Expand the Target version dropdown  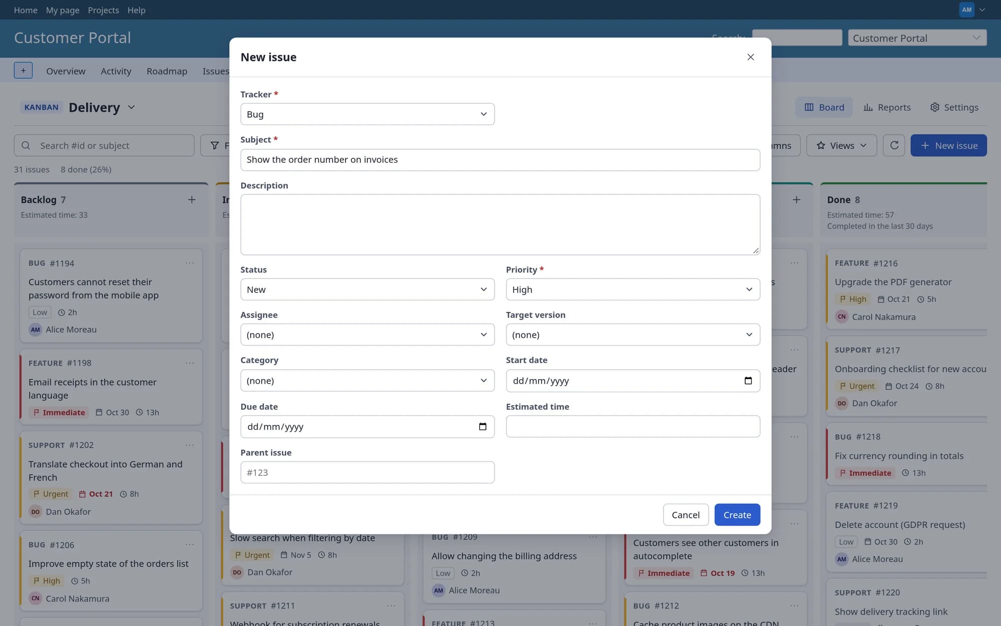[633, 335]
